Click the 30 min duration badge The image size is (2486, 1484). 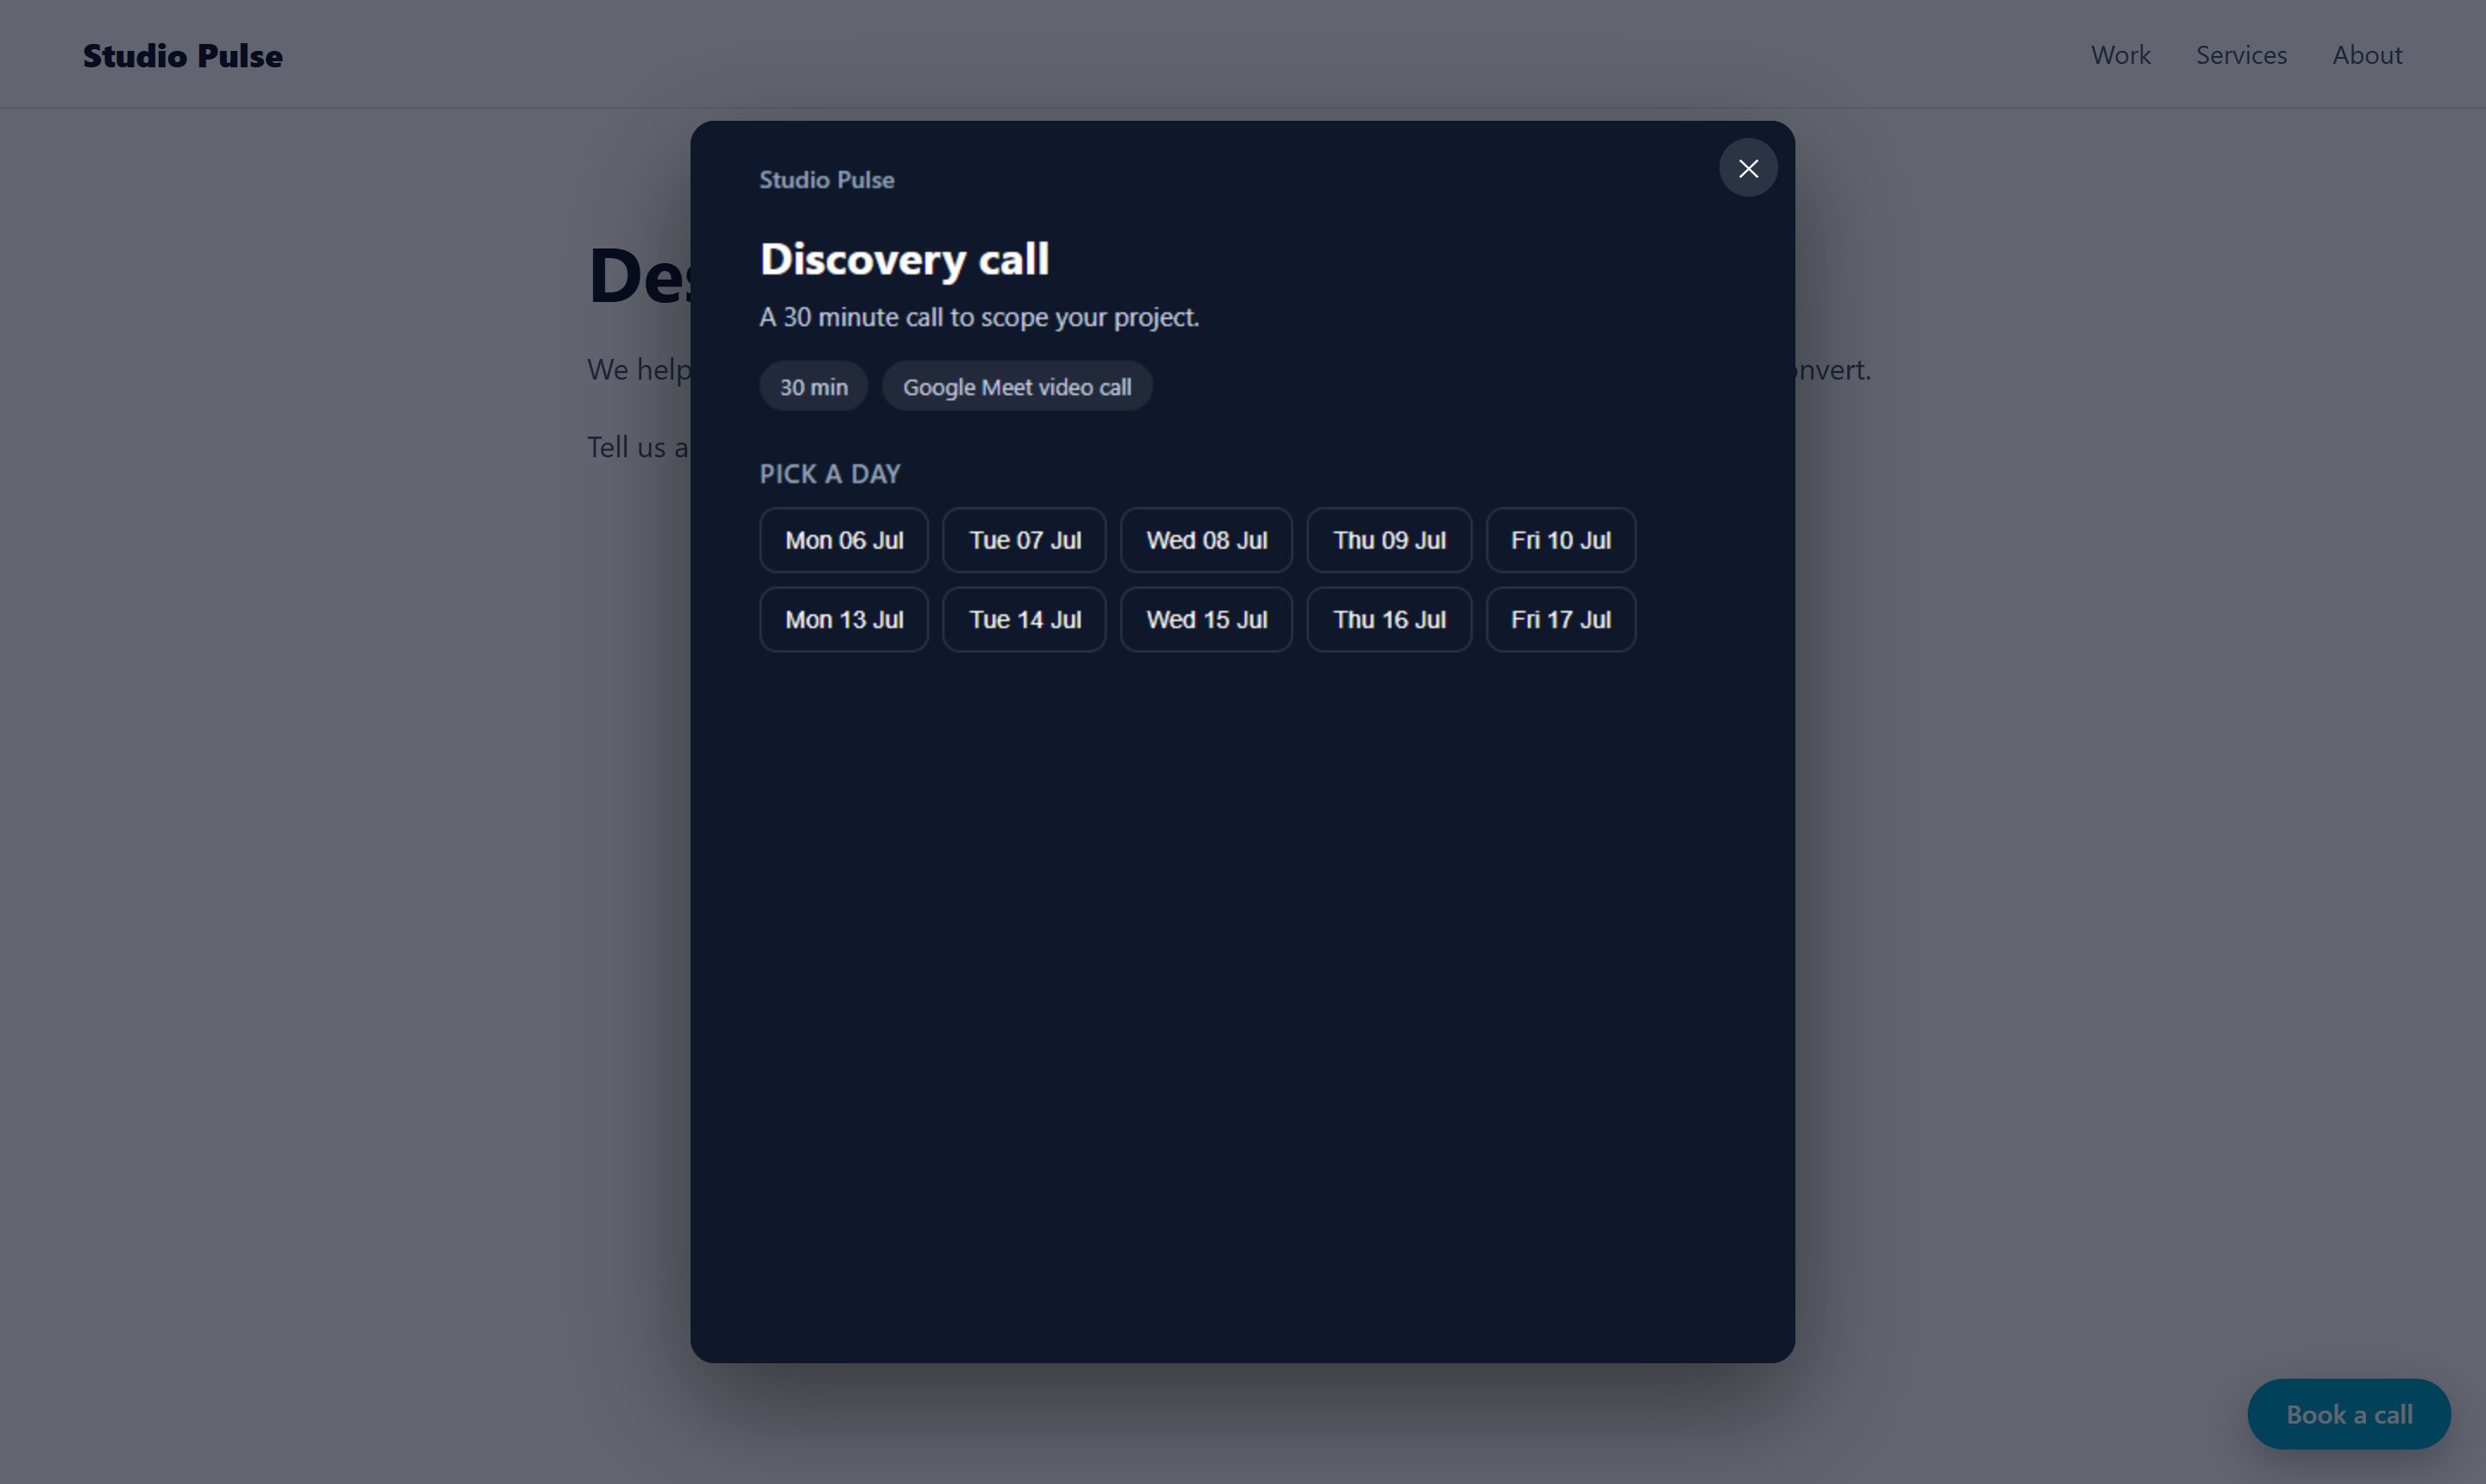click(x=813, y=387)
